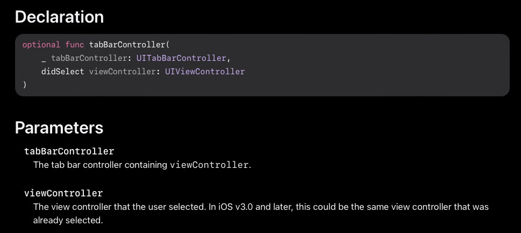Click the pink optional keyword

(41, 45)
